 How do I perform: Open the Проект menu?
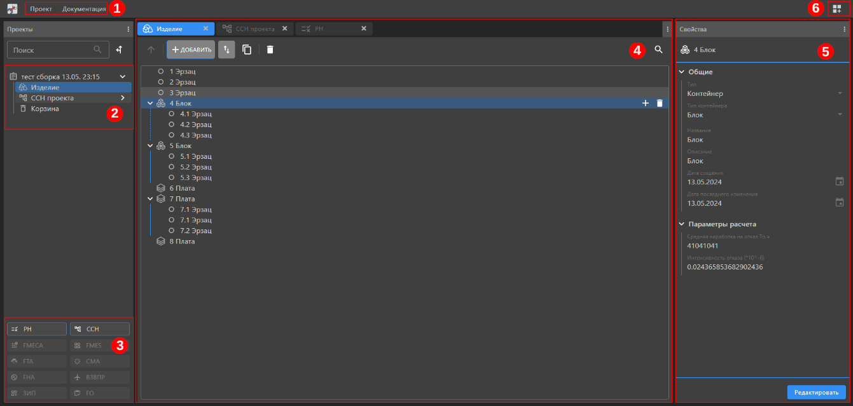pos(41,9)
